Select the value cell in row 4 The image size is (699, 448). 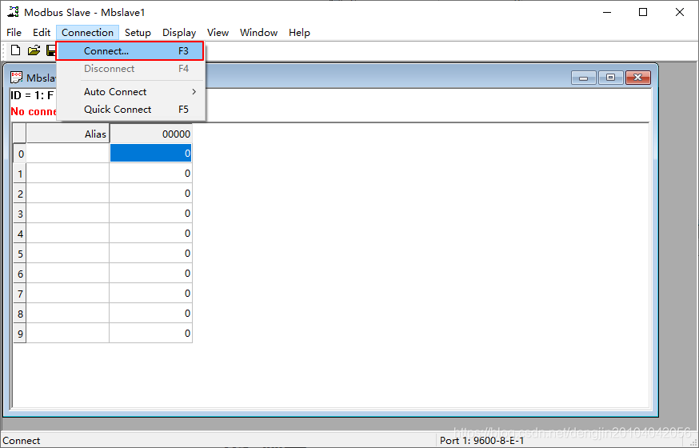(150, 233)
